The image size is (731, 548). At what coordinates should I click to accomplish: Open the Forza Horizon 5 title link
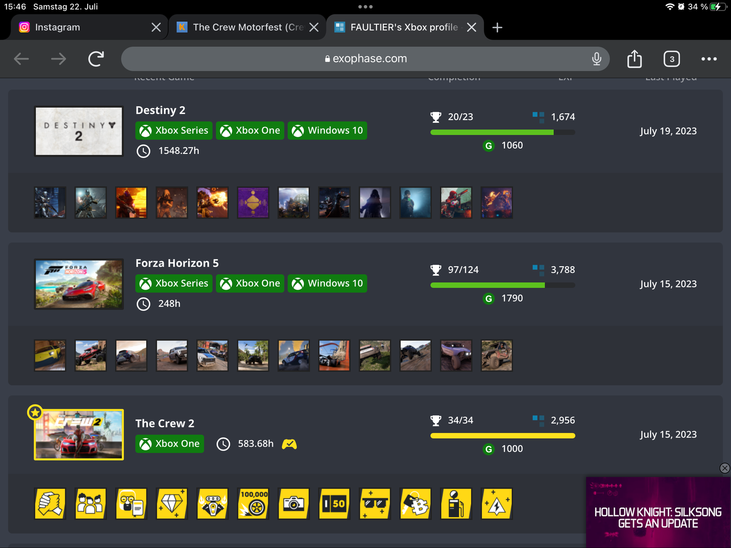pos(177,263)
